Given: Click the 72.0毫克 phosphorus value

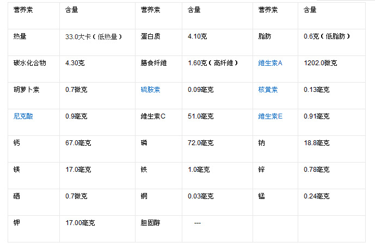Looking at the screenshot, I should point(200,143).
